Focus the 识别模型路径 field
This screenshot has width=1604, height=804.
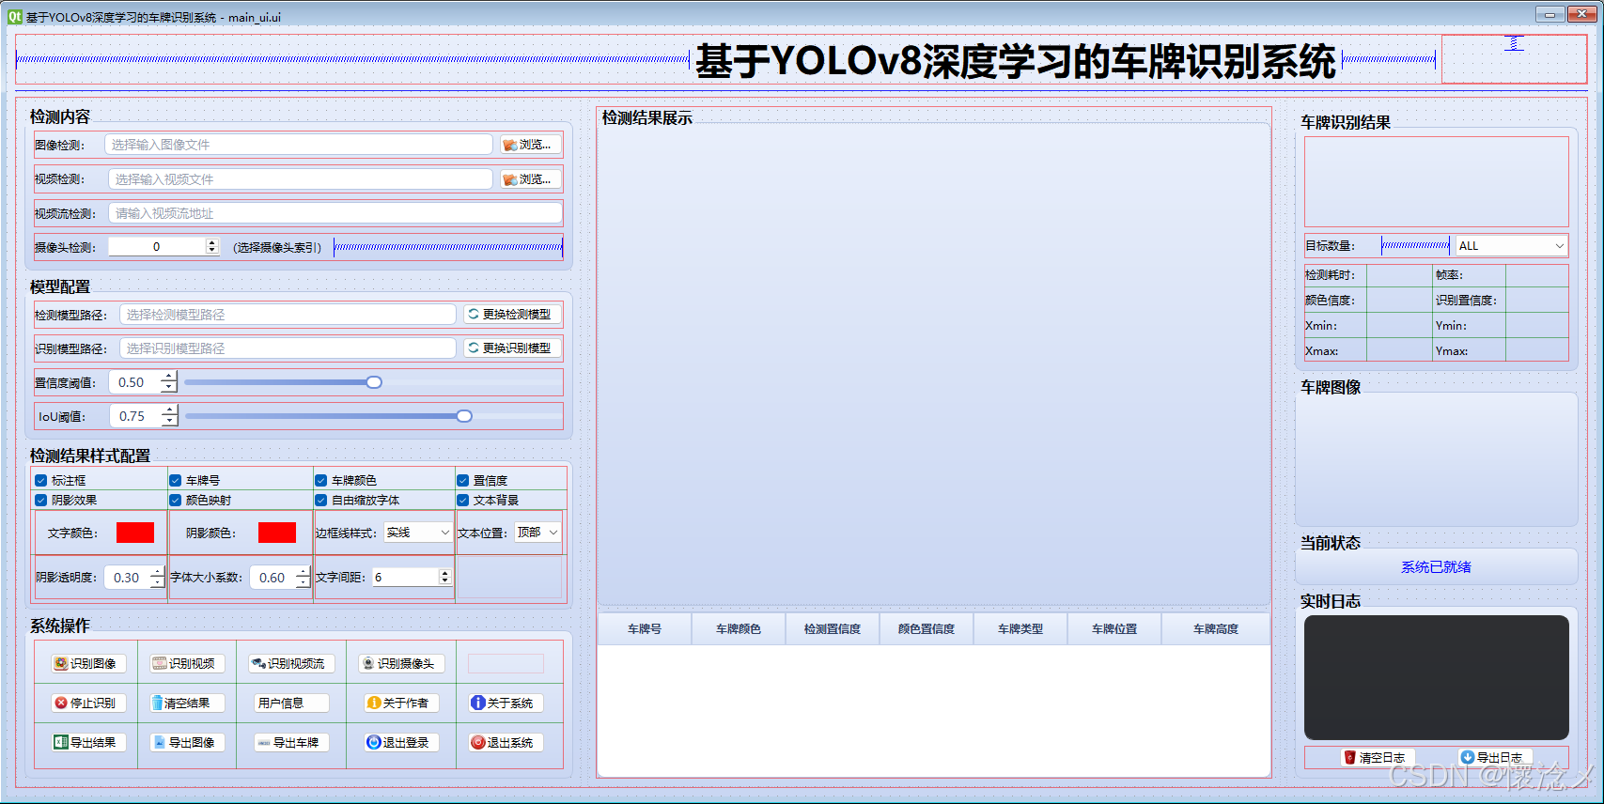click(288, 348)
